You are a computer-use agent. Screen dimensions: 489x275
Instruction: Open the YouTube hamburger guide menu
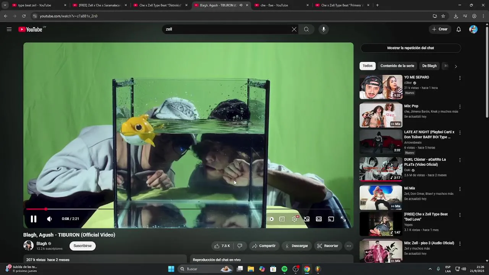[9, 29]
